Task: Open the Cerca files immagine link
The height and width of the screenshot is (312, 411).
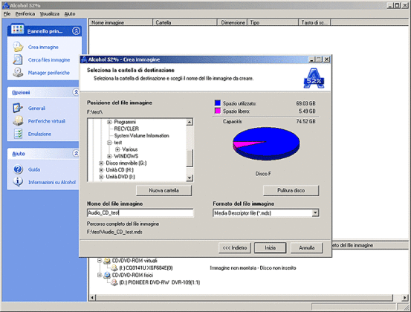Action: [49, 60]
